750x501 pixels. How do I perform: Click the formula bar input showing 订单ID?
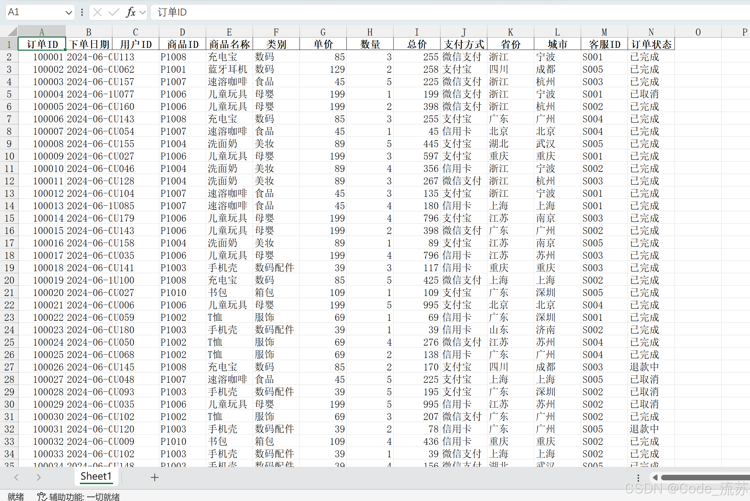(x=450, y=12)
